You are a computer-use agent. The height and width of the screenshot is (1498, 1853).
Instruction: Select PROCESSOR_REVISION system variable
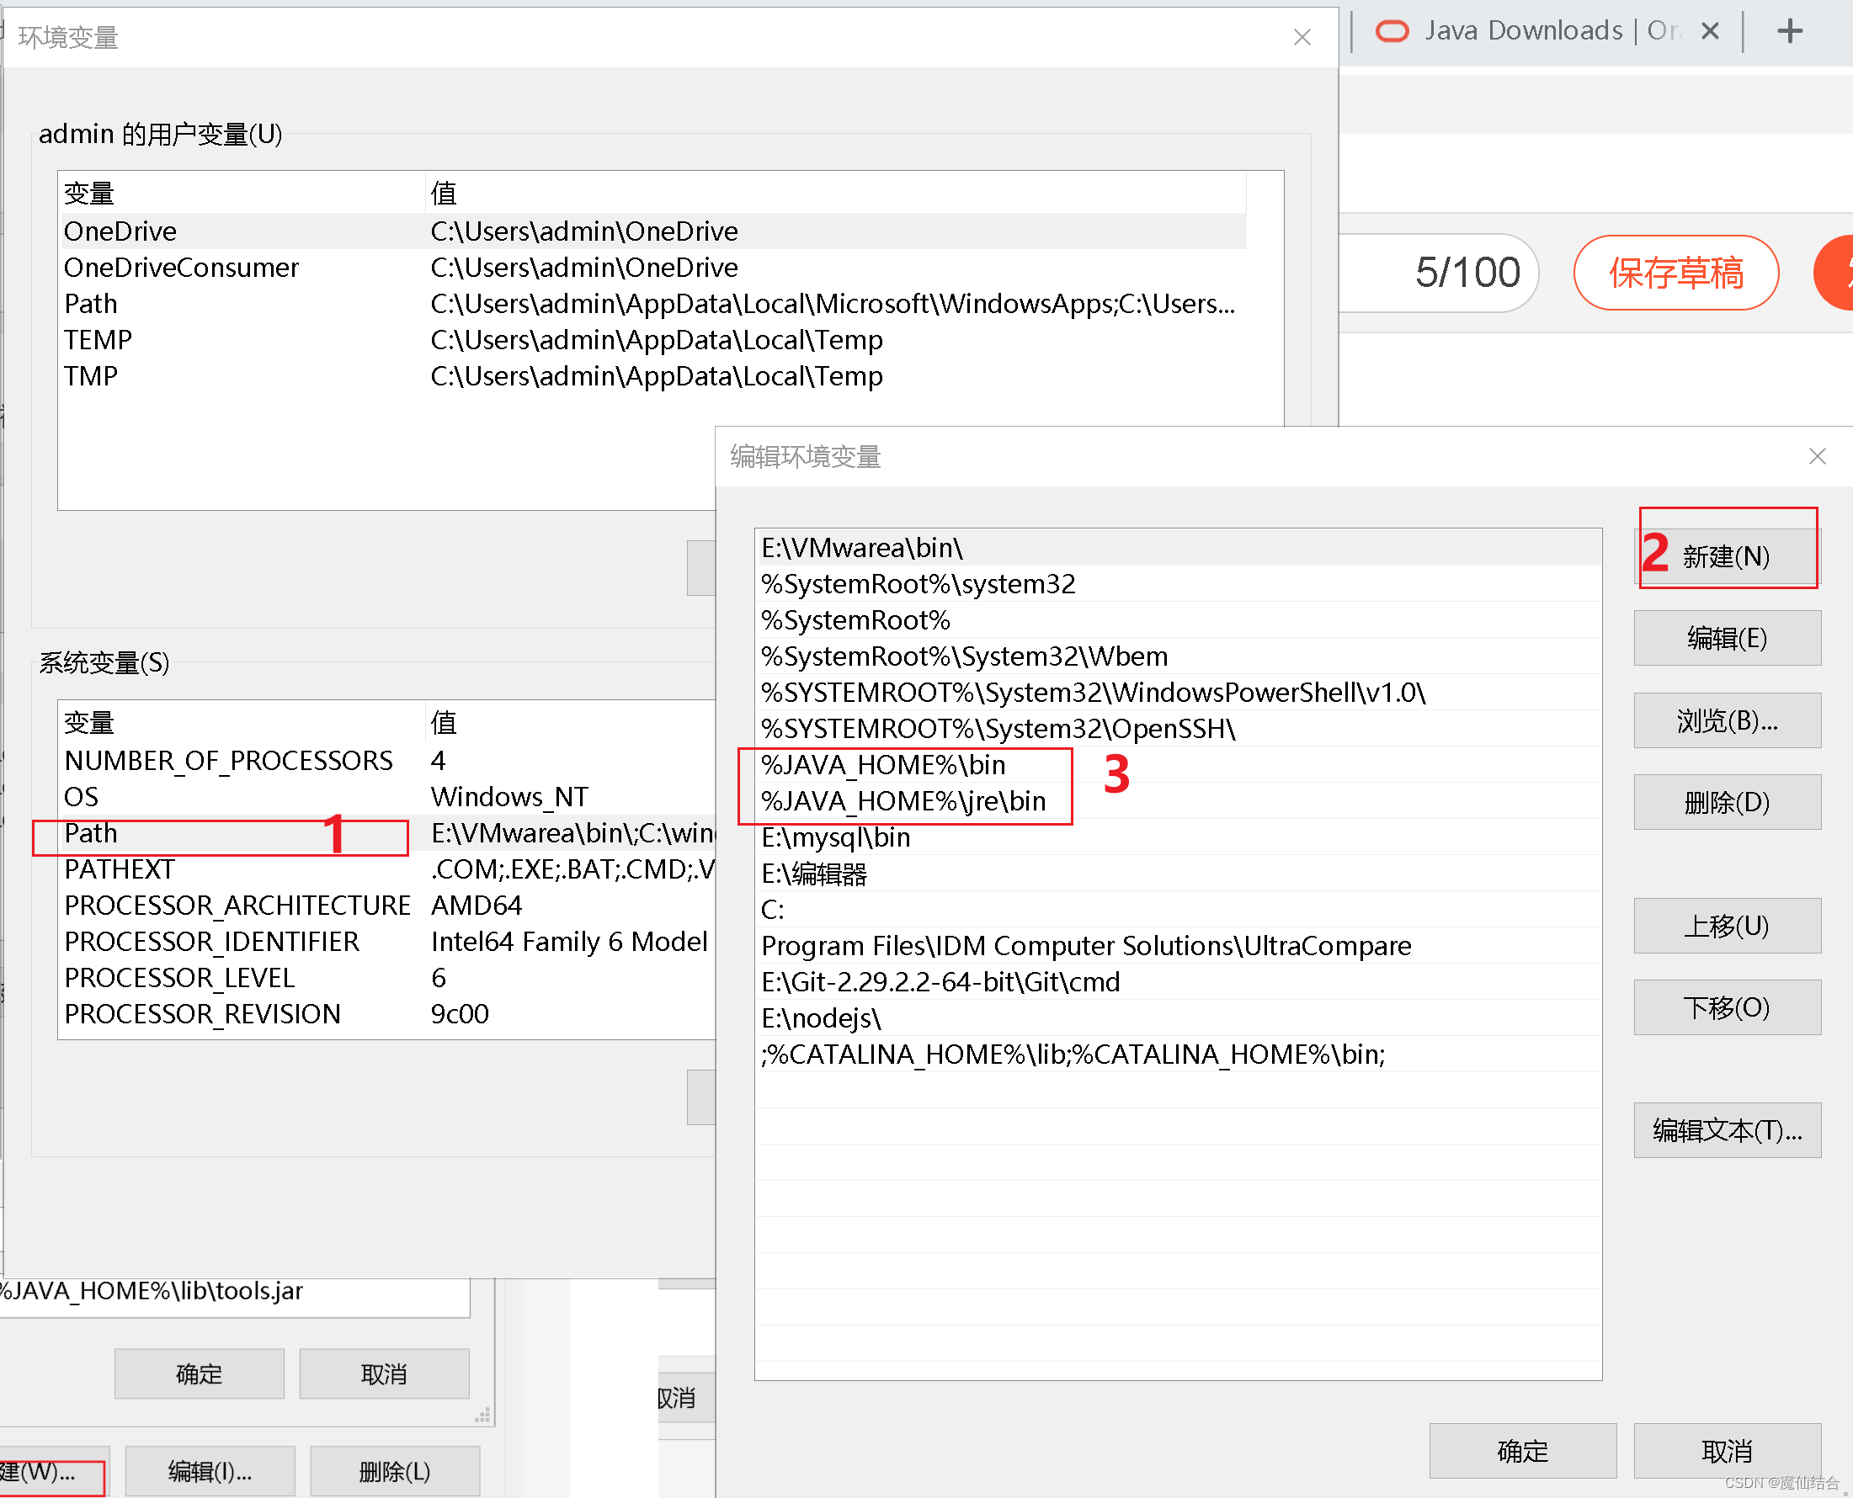387,1014
